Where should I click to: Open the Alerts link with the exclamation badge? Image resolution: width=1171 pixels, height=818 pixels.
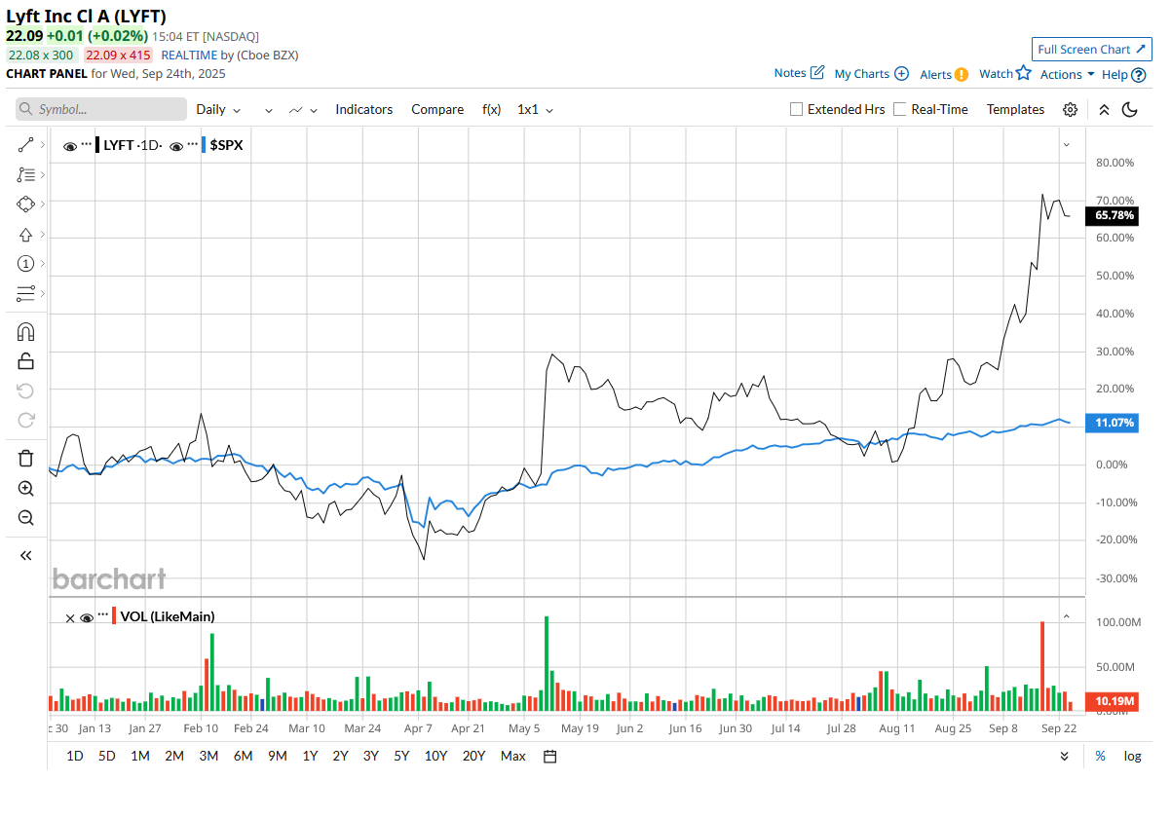click(944, 74)
